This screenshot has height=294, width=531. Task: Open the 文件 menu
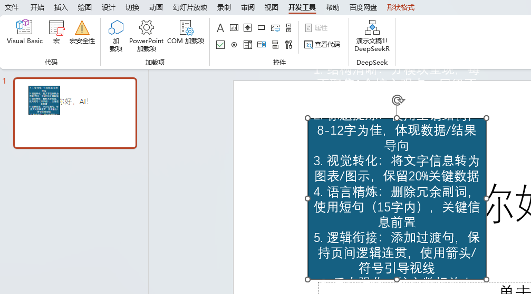pos(12,7)
